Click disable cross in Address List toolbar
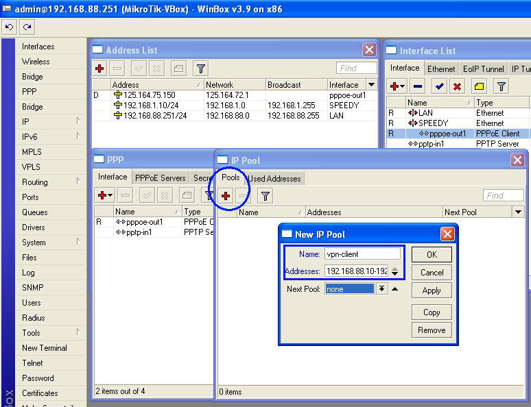The width and height of the screenshot is (531, 407). [156, 69]
